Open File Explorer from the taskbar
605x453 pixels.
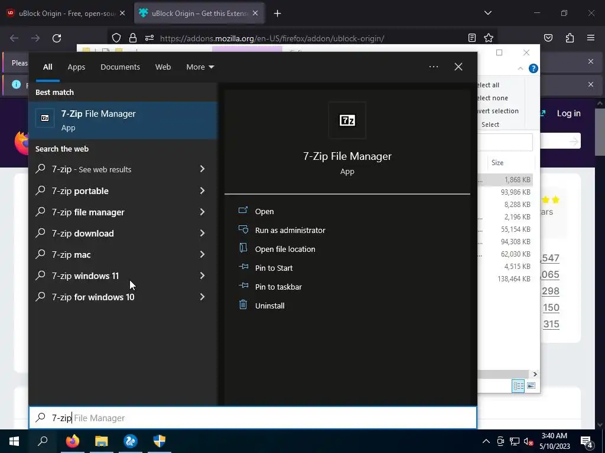click(x=102, y=441)
